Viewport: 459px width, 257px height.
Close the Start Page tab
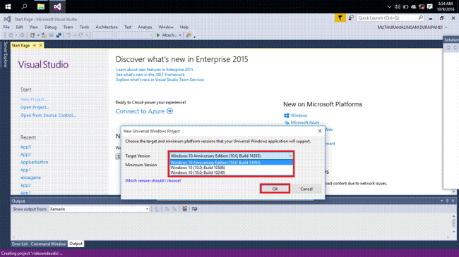pos(41,45)
